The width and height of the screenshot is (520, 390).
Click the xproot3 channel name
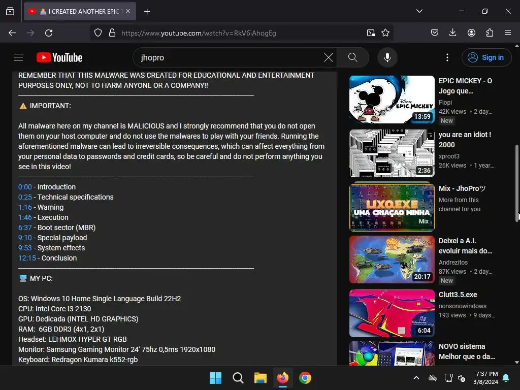[x=449, y=156]
